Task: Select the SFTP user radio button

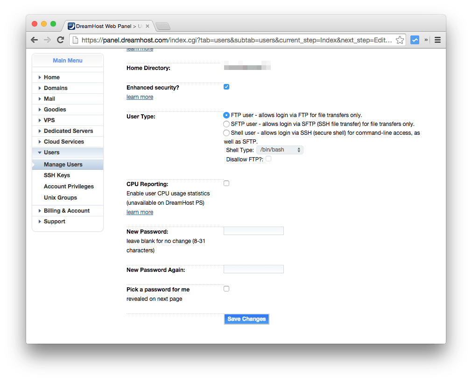Action: tap(226, 124)
